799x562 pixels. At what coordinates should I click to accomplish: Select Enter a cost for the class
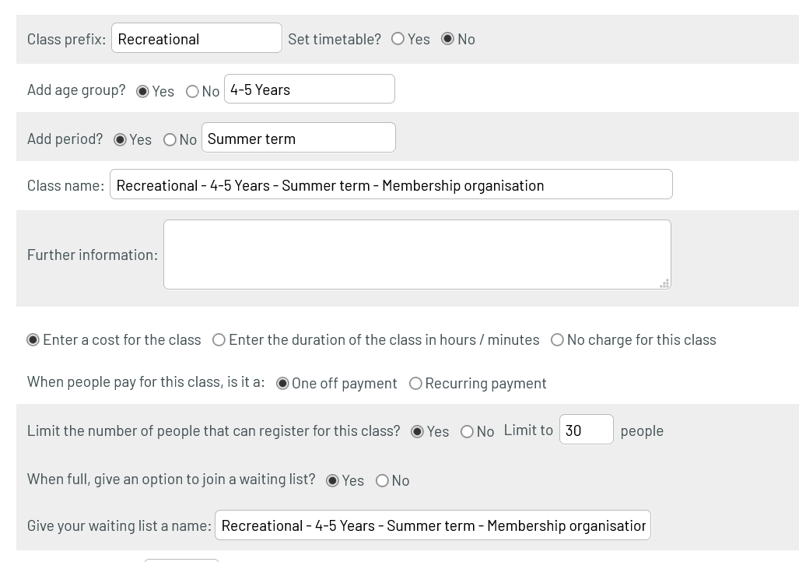point(33,340)
